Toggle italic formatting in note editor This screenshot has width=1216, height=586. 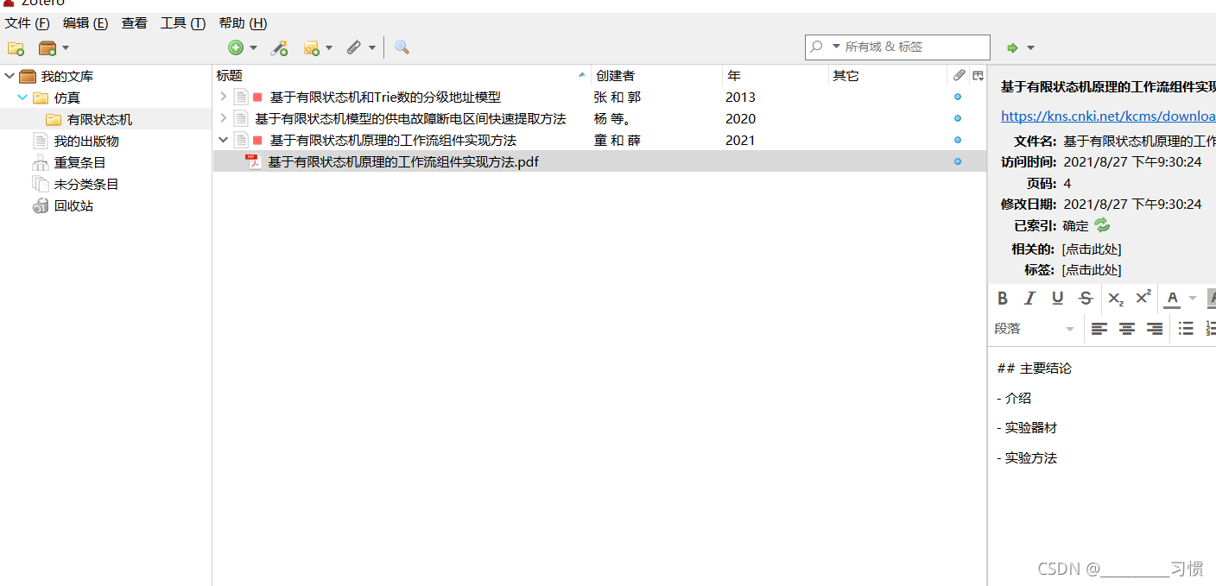click(1029, 299)
